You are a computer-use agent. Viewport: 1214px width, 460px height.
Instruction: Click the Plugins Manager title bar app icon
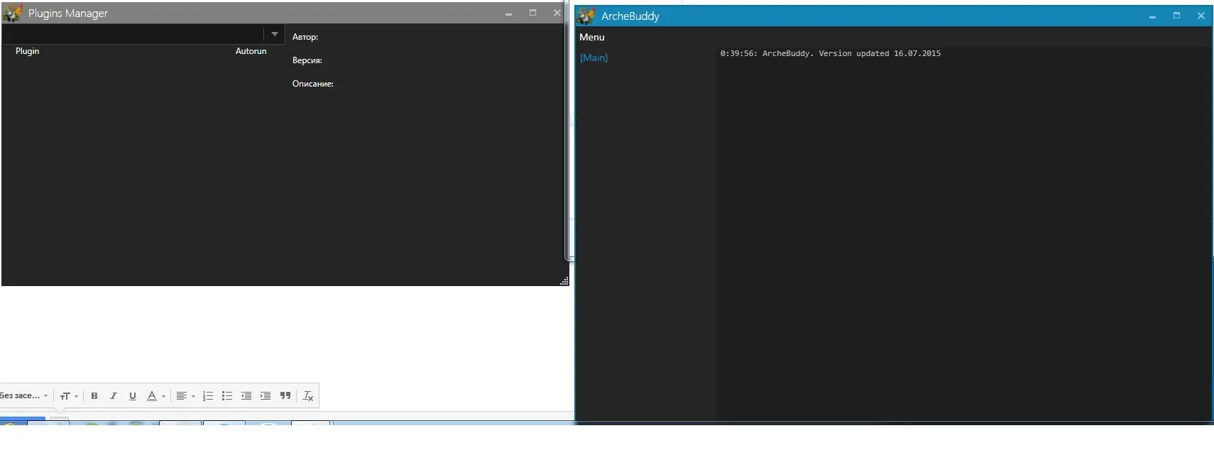pos(13,13)
